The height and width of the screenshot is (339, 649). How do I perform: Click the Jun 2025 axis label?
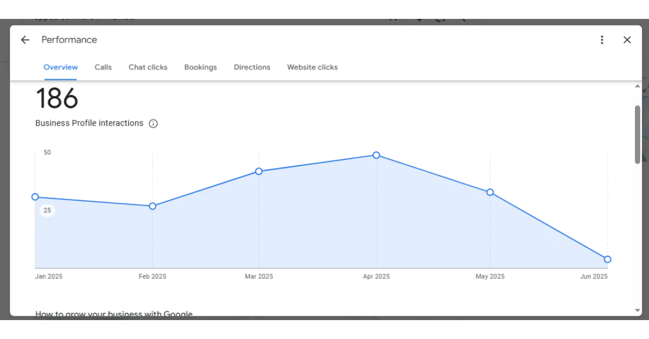click(594, 276)
